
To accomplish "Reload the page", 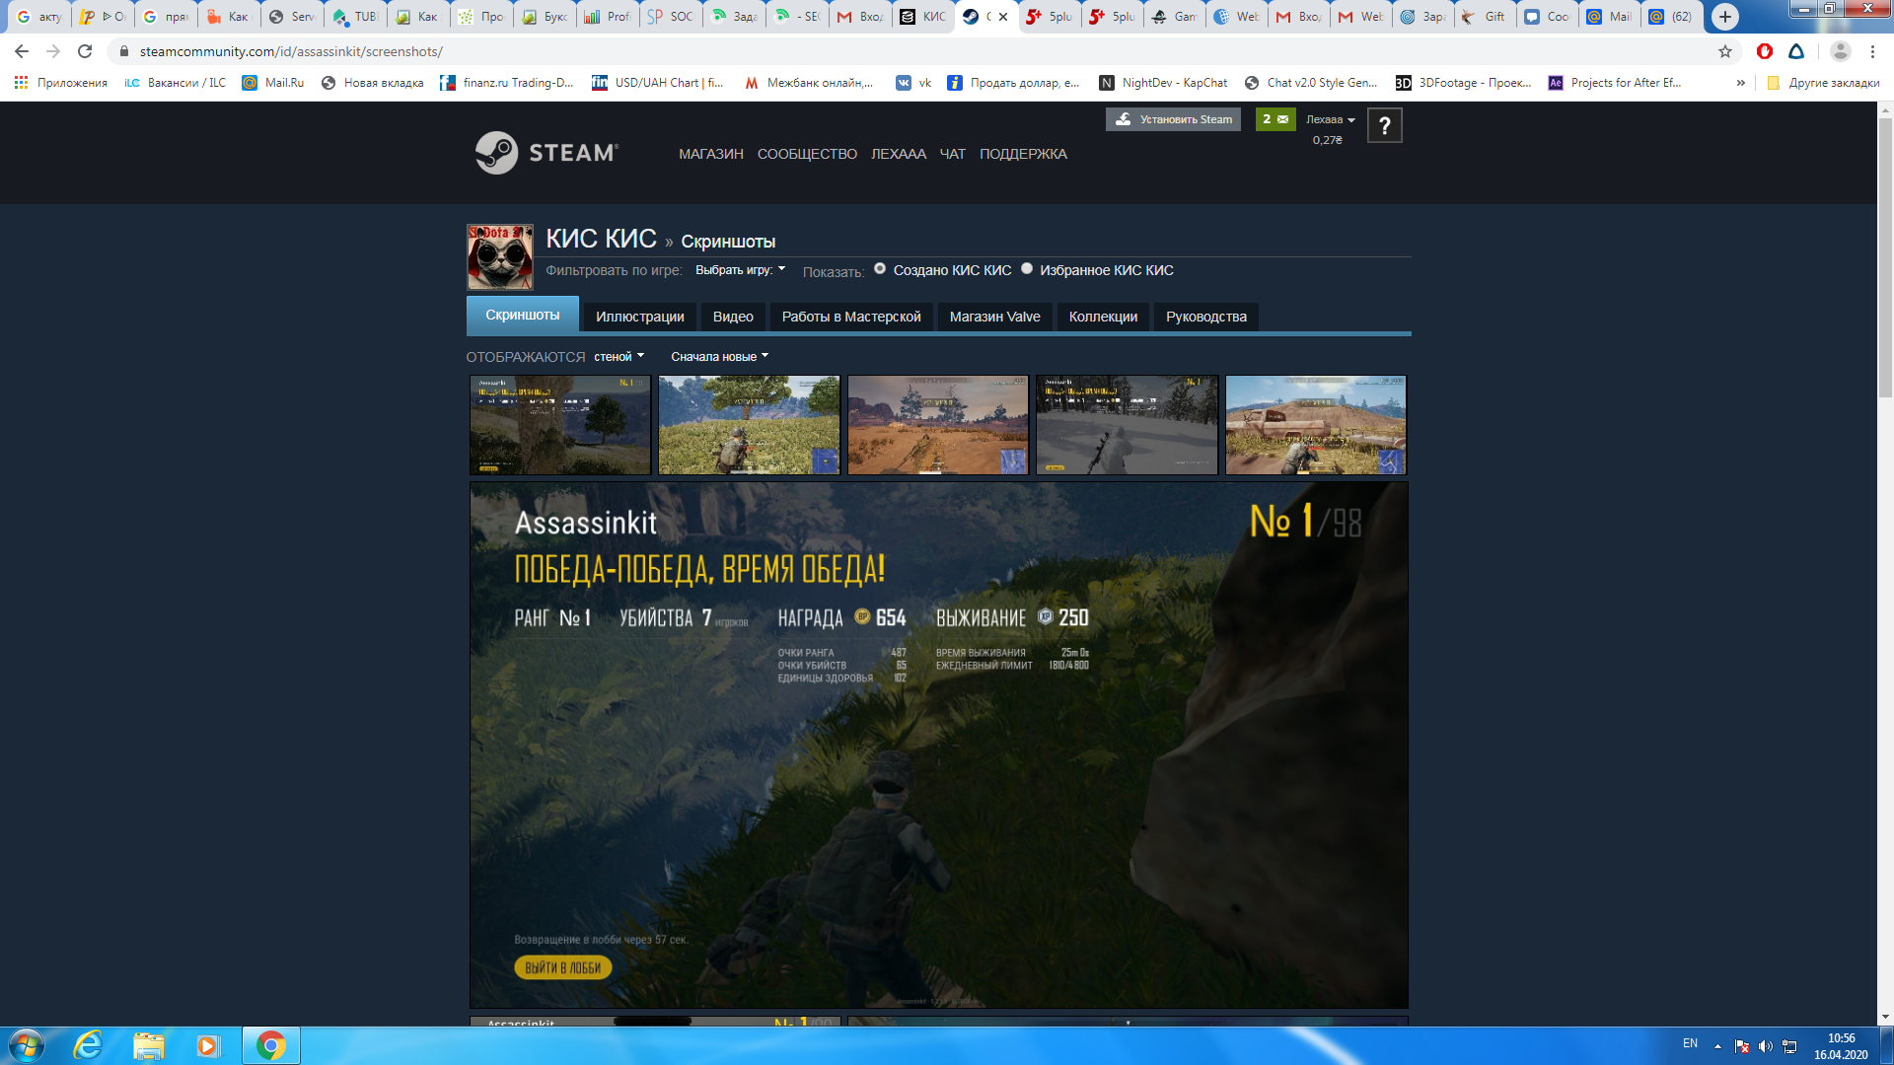I will coord(85,51).
